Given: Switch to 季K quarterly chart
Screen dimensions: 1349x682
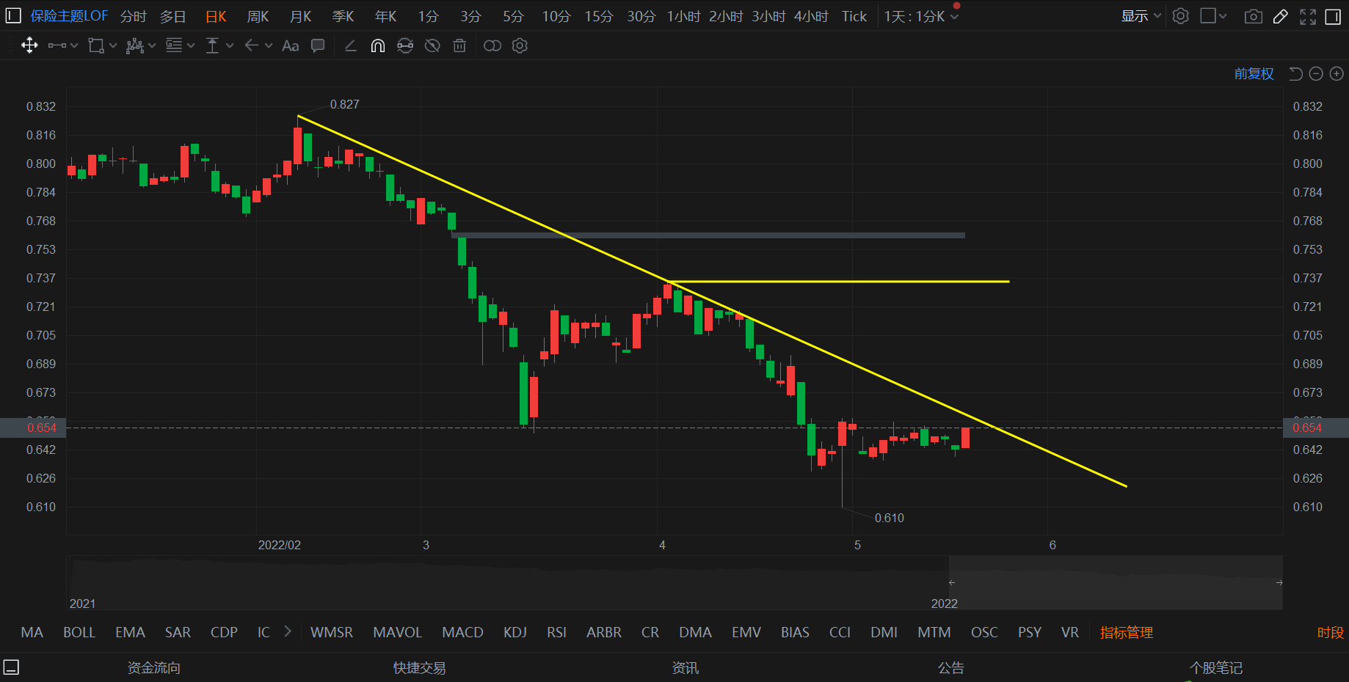Looking at the screenshot, I should (343, 16).
